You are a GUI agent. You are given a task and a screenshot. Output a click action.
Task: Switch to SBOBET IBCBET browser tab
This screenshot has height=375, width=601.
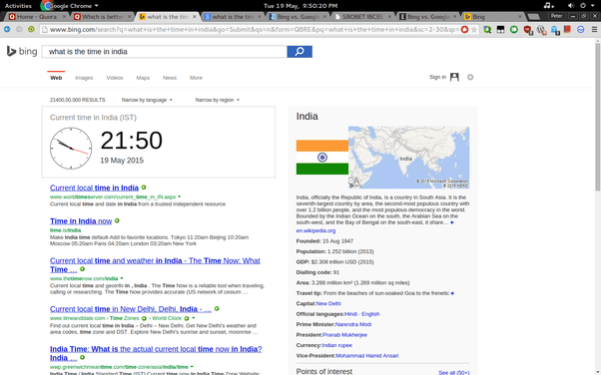362,17
